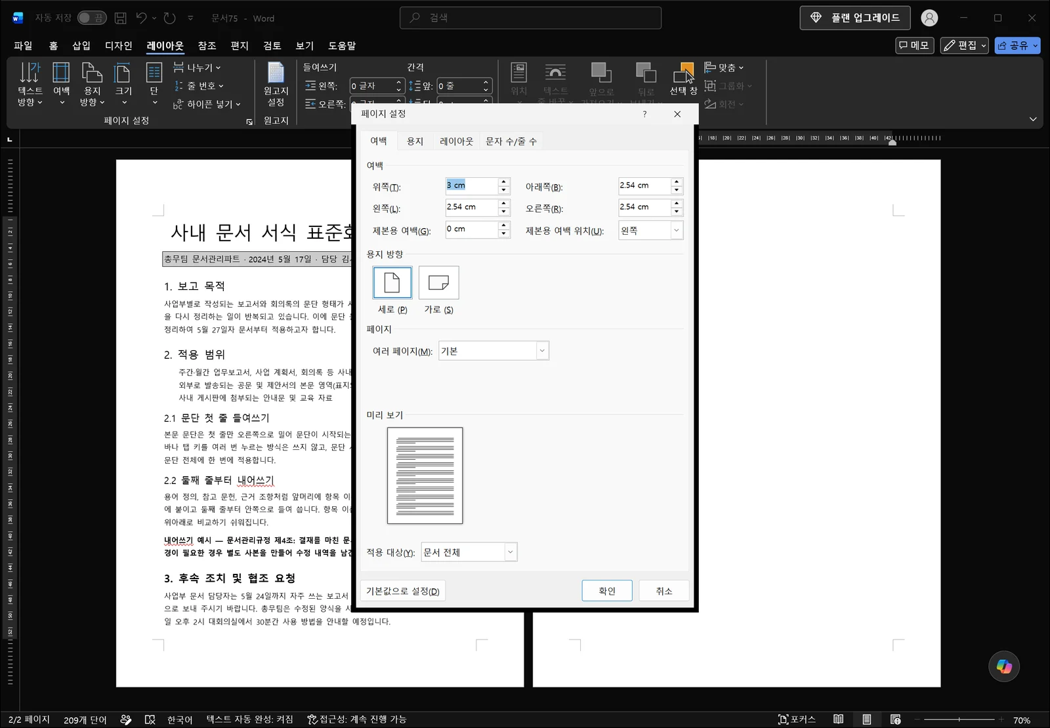Open the Comments (메모) button
Screen dimensions: 1050x728
click(915, 46)
